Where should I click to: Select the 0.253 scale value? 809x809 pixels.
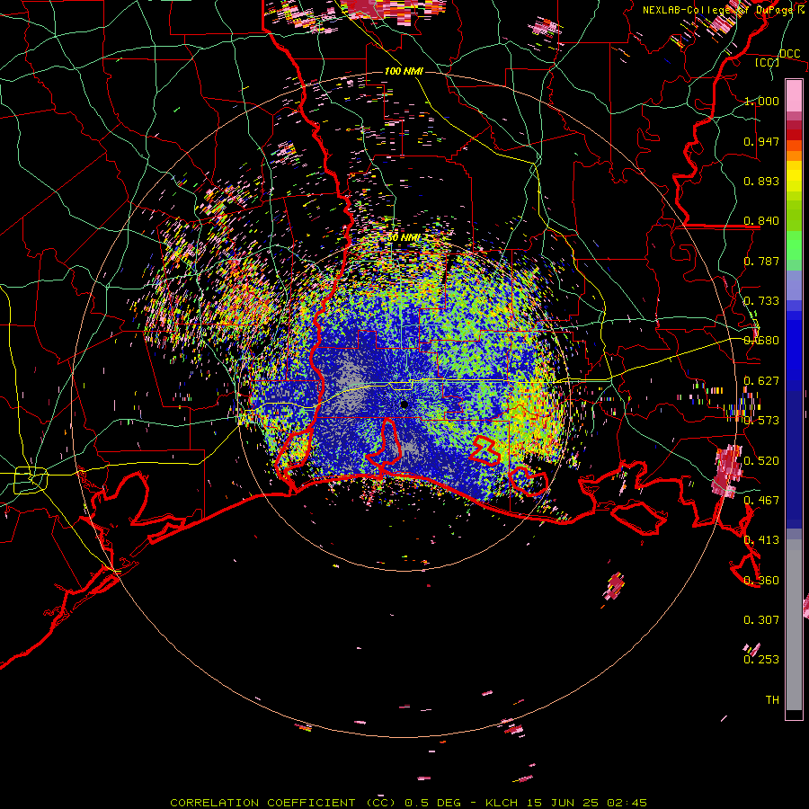click(x=761, y=660)
